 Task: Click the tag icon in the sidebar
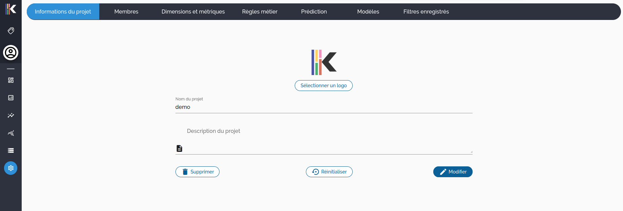click(11, 31)
